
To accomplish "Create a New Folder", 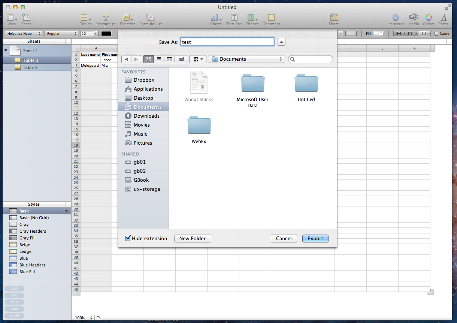I will [x=193, y=238].
